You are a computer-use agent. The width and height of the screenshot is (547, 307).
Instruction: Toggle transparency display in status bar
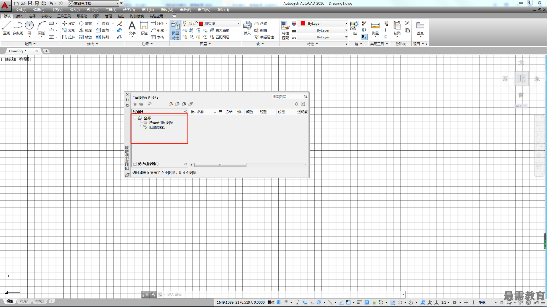click(367, 302)
